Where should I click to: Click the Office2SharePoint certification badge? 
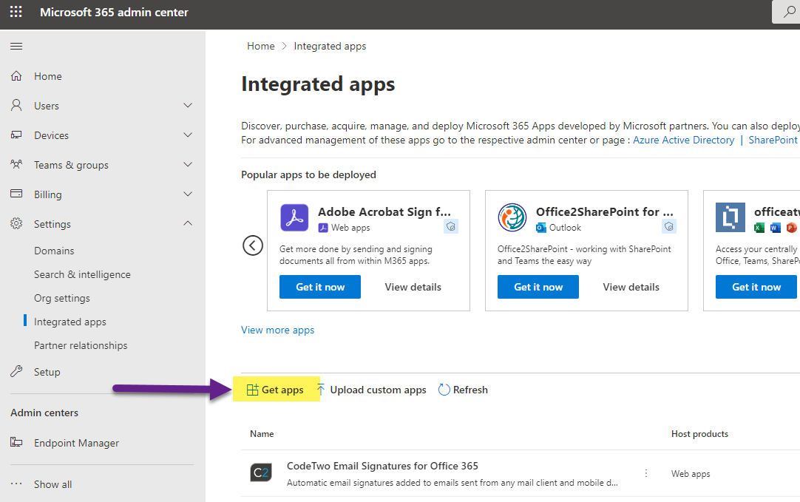(669, 226)
